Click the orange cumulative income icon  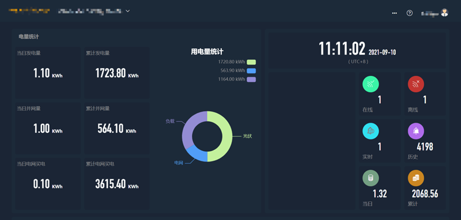point(416,178)
